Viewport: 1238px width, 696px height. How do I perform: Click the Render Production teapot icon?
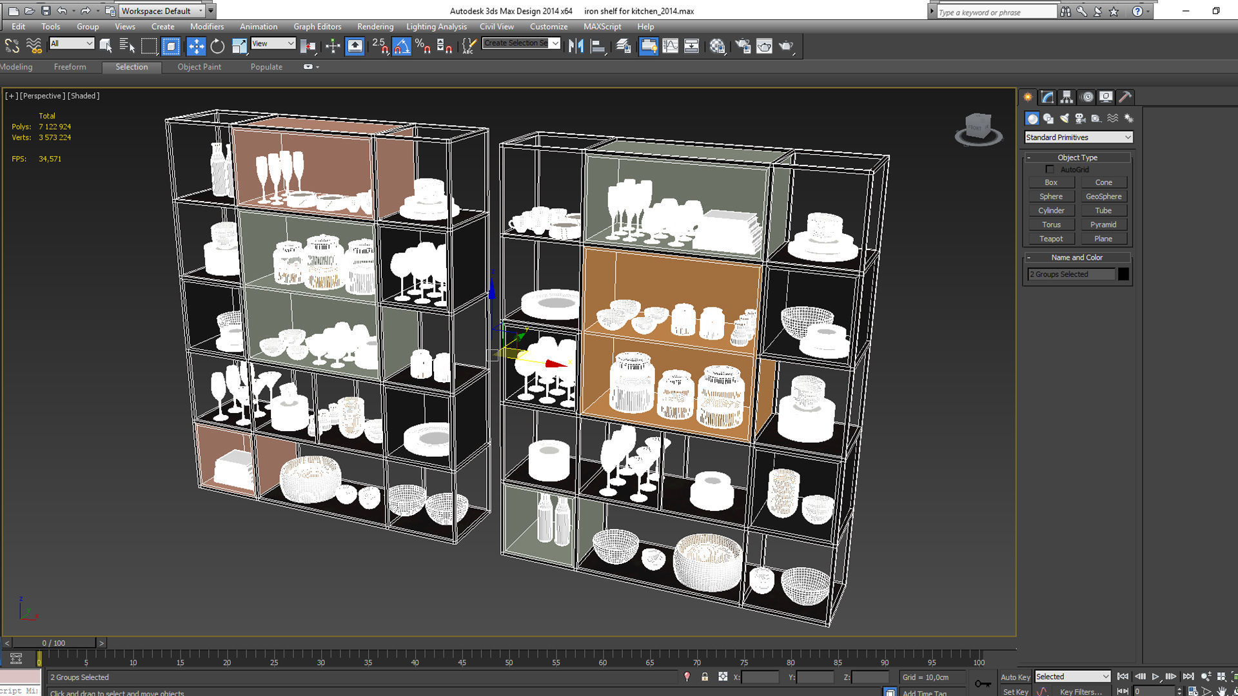tap(786, 46)
